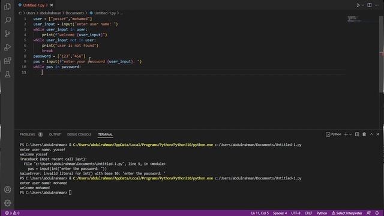Open the Accounts menu icon

(7, 190)
